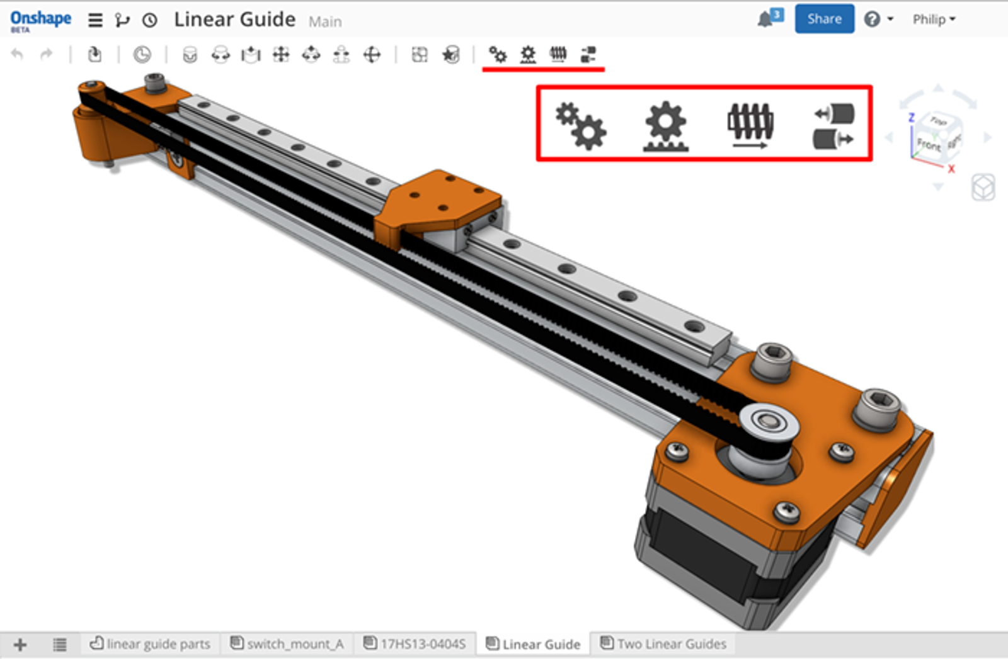Click the Front face of view cube

(x=928, y=145)
